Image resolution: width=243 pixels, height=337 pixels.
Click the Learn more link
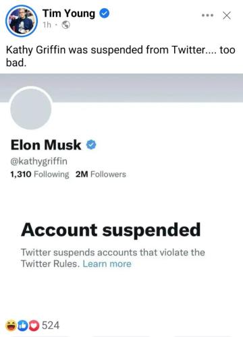[x=107, y=264]
